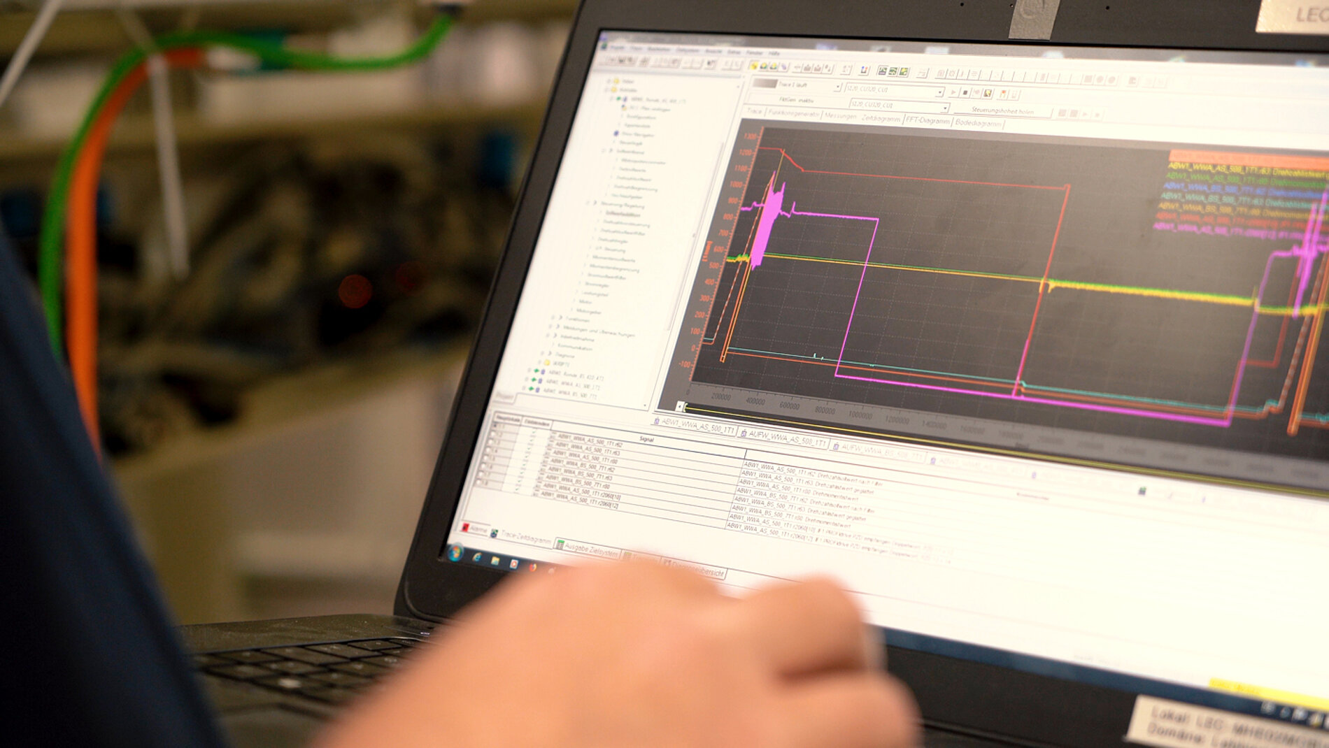Screen dimensions: 1329x748
Task: Open the upper S120_CU320_CU1 device dropdown
Action: [939, 92]
